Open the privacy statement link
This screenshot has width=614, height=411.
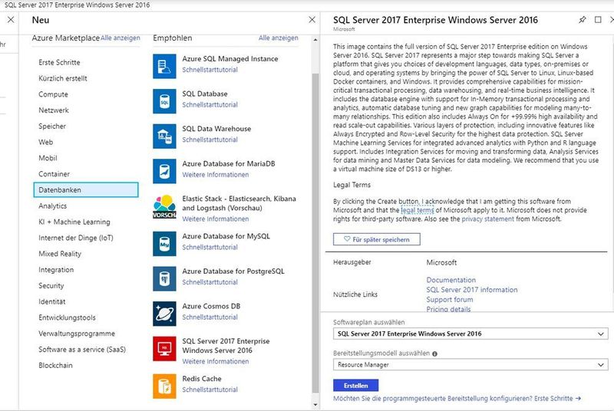tap(487, 219)
